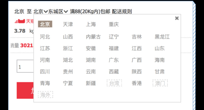204x110 pixels.
Task: Click the disabled 澳门 option
Action: pos(160,83)
